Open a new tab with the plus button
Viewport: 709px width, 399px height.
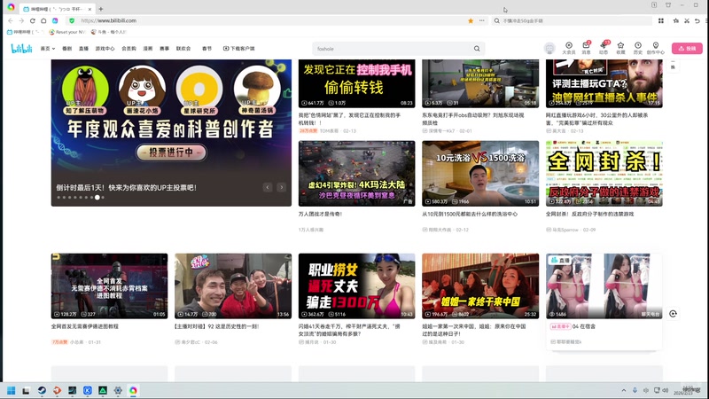tap(101, 9)
